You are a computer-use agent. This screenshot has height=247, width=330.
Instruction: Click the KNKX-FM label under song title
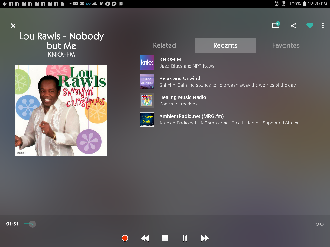point(61,54)
